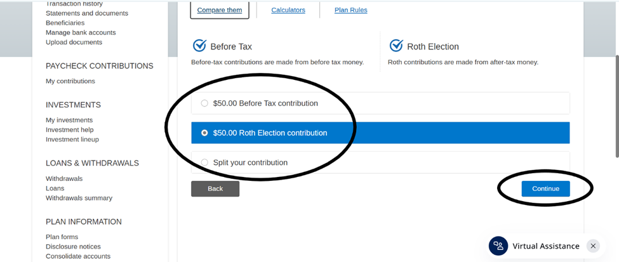The height and width of the screenshot is (262, 619).
Task: Go to the Plan Rules tab
Action: (x=350, y=10)
